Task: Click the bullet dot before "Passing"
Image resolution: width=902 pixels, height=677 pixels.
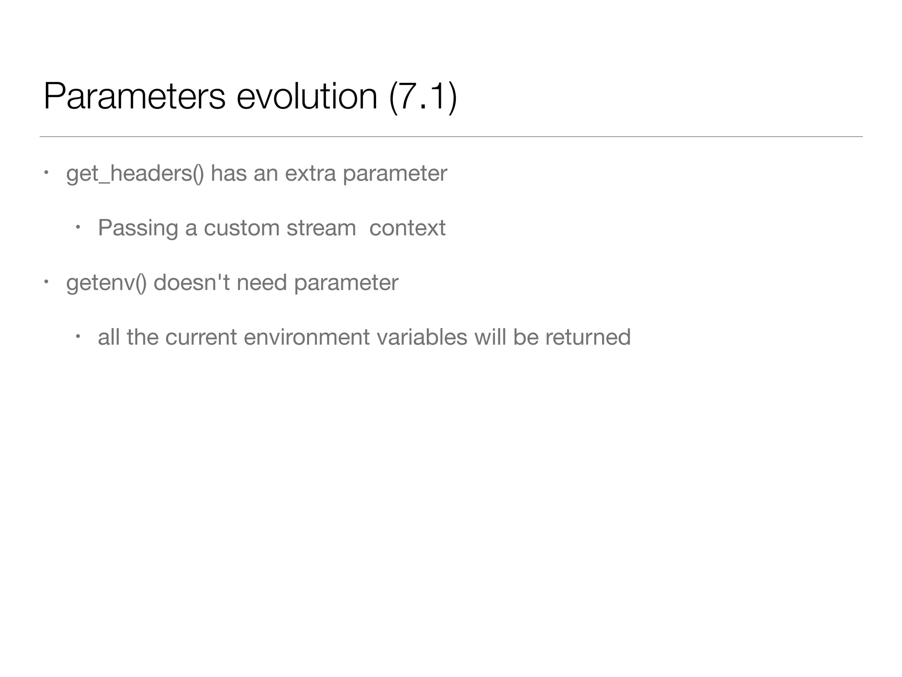Action: coord(77,227)
